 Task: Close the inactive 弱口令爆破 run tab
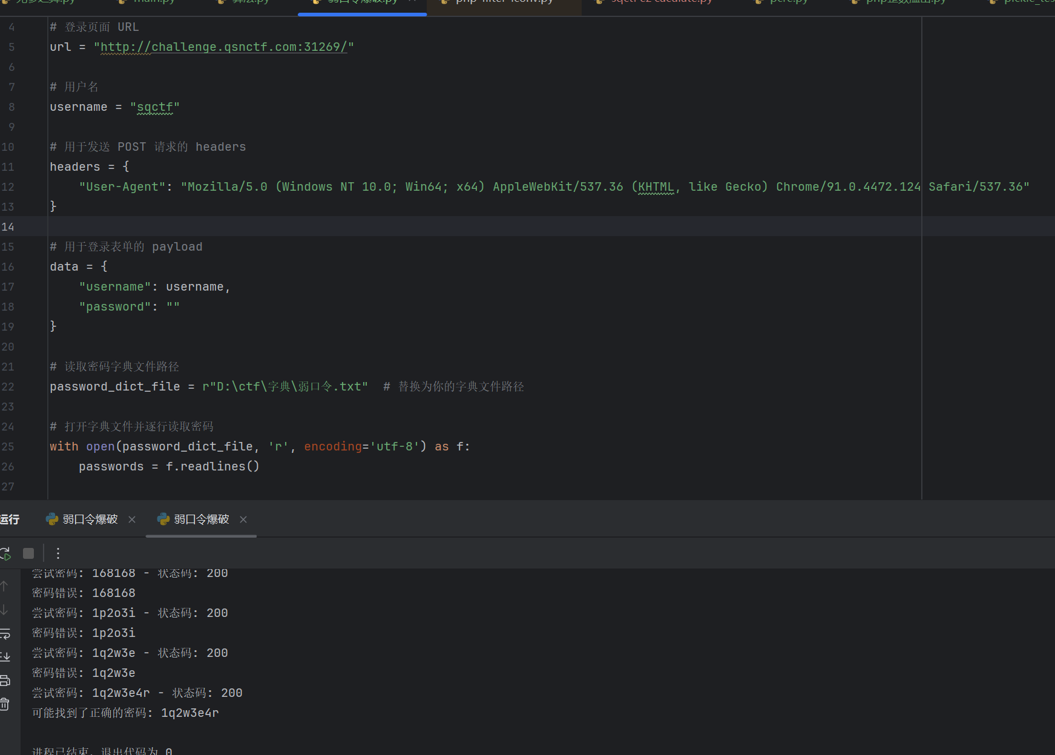click(132, 519)
